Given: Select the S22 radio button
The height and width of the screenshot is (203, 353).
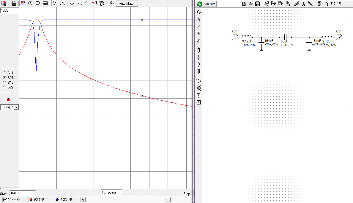Looking at the screenshot, I should click(x=4, y=87).
